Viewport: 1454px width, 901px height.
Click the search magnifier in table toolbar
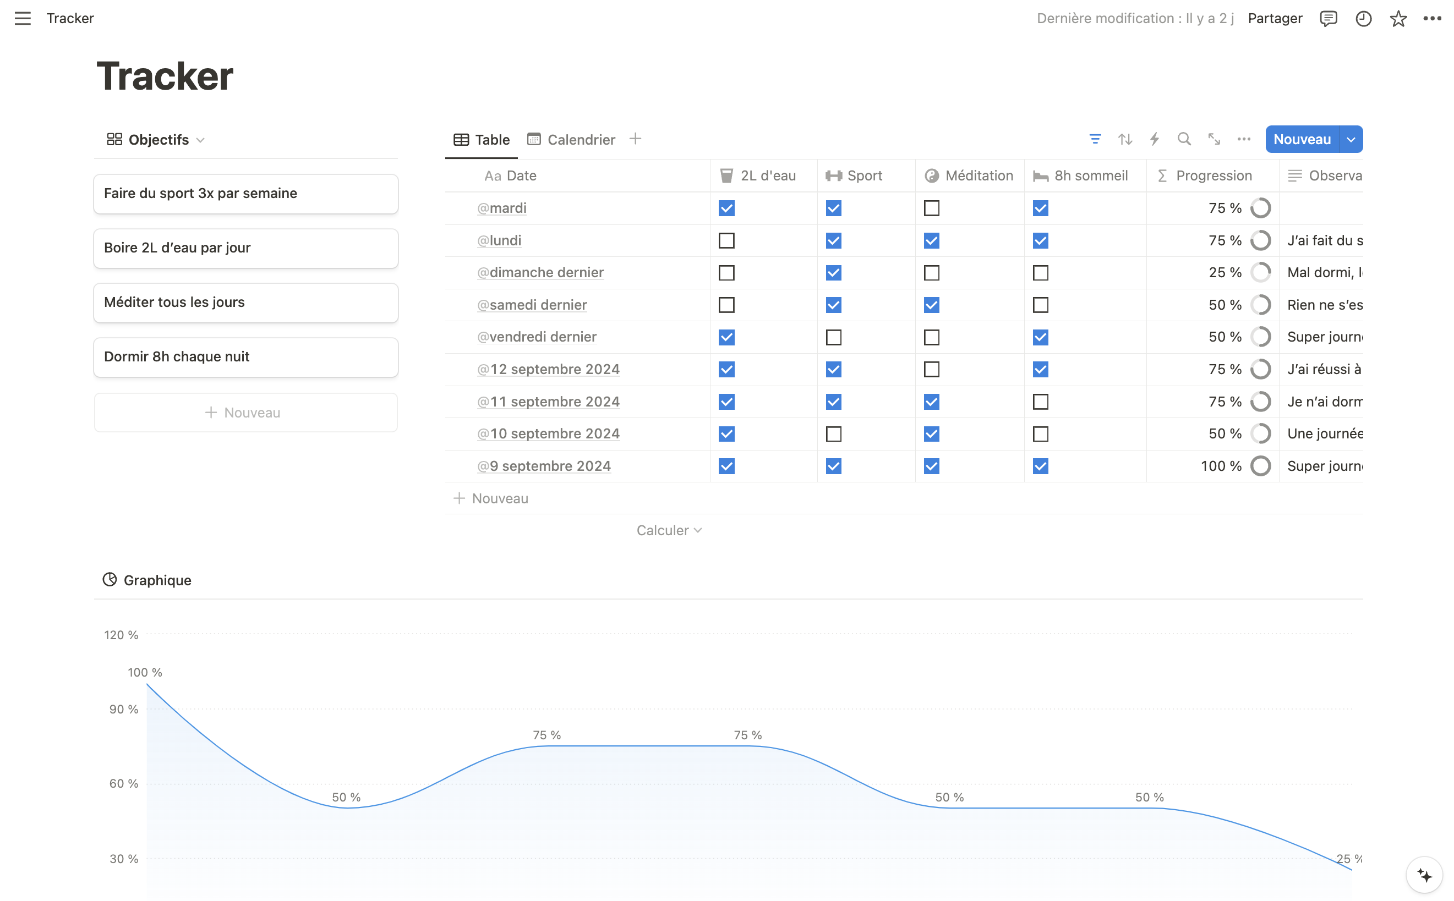1184,140
